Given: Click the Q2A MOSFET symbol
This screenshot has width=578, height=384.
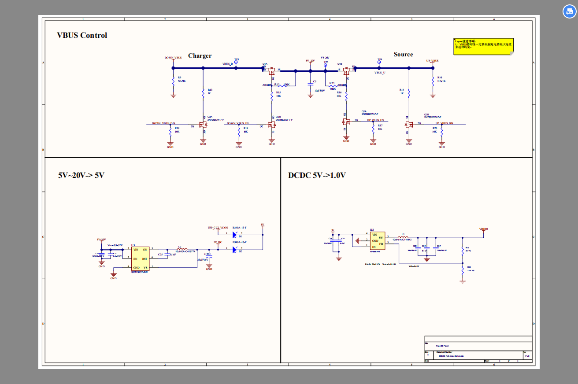Looking at the screenshot, I should (346, 122).
